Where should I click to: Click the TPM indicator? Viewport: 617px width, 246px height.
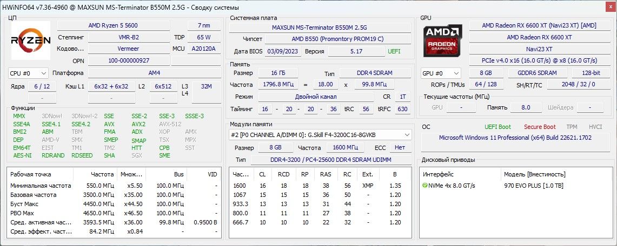click(x=572, y=127)
